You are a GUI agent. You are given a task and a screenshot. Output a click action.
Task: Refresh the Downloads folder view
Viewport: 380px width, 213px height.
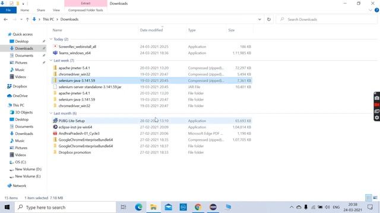(269, 20)
